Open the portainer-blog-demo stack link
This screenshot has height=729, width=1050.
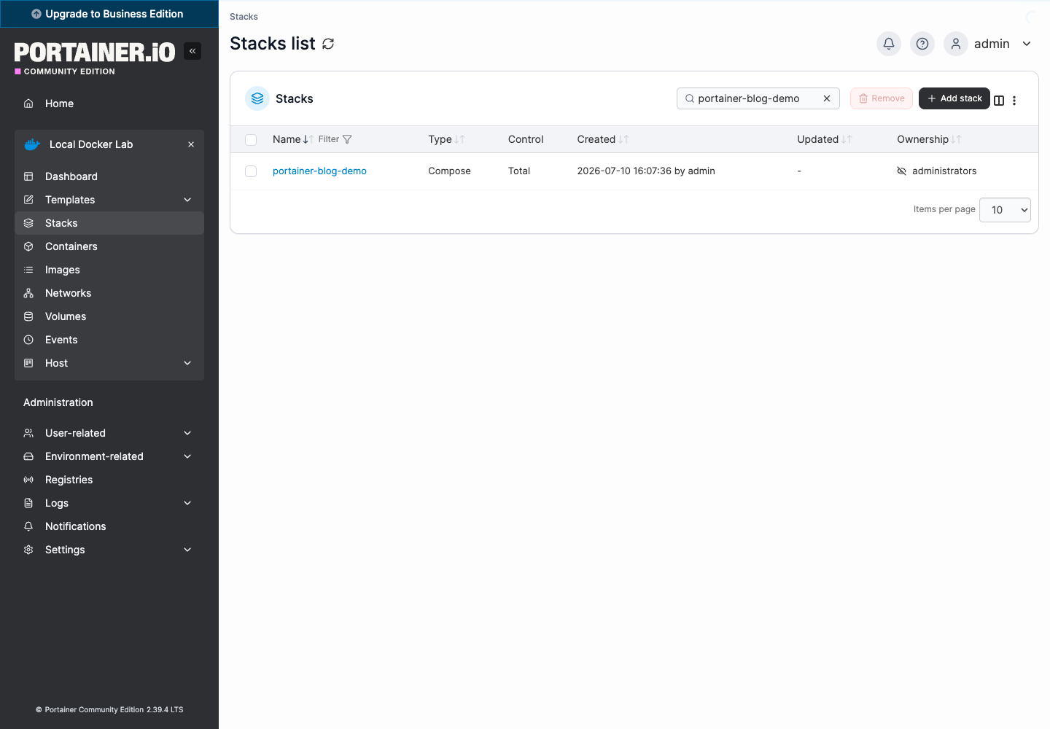[319, 171]
